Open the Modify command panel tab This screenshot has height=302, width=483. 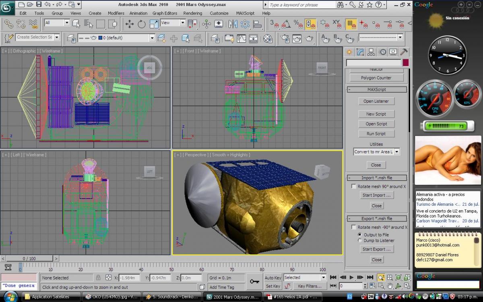point(360,52)
